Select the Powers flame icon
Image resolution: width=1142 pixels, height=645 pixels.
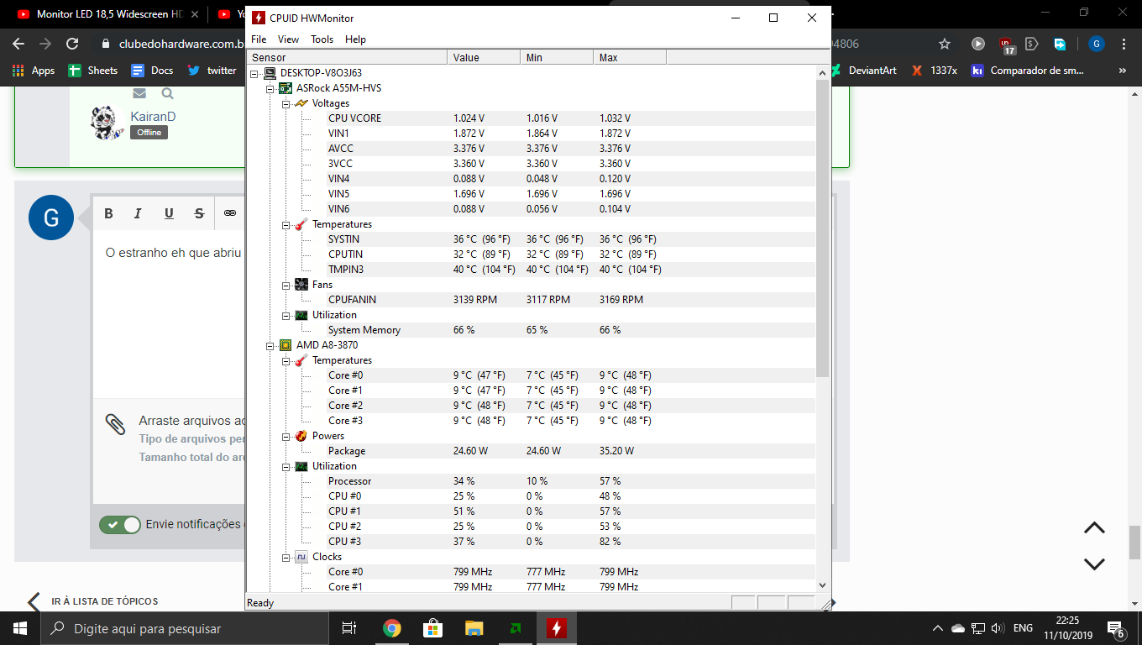(x=301, y=436)
